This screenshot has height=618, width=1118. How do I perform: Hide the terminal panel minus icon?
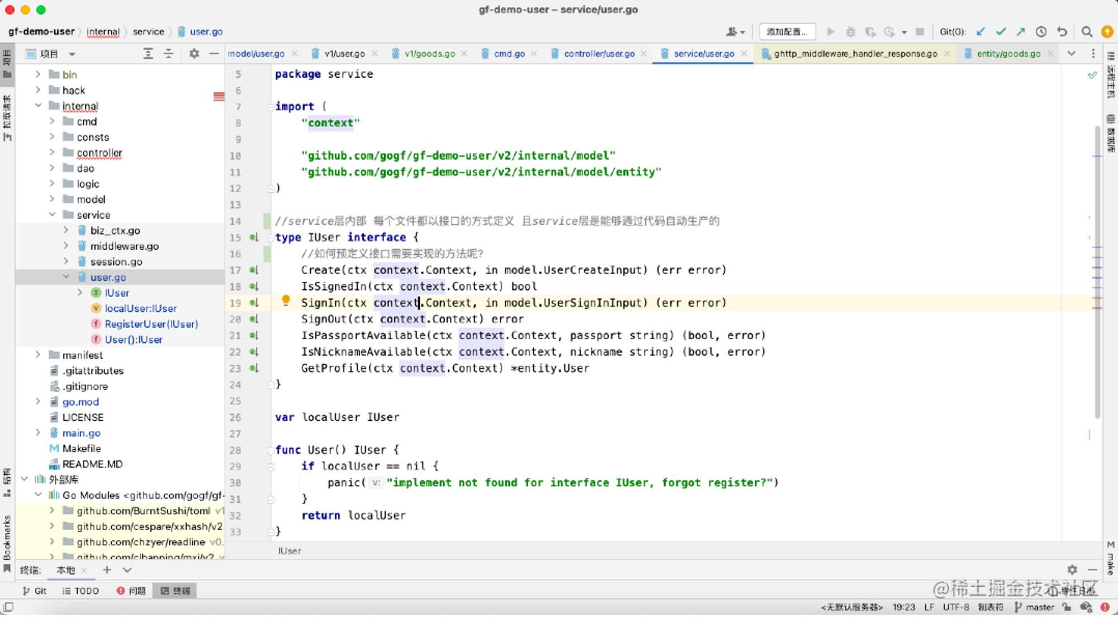point(1092,569)
